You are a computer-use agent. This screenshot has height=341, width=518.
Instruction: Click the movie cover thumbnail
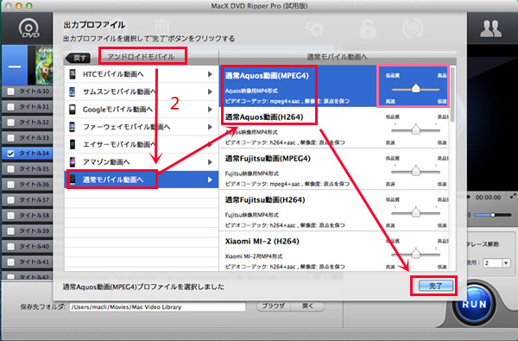(44, 65)
